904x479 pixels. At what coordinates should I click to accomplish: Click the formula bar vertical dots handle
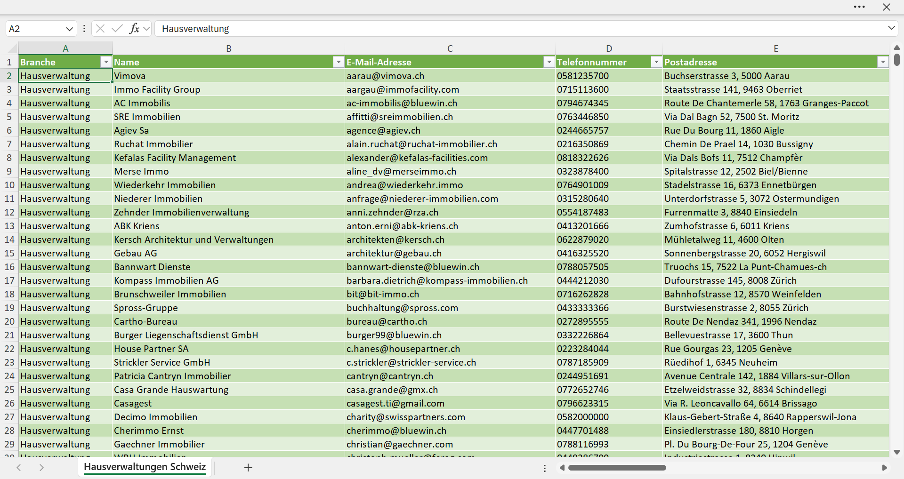click(x=84, y=29)
